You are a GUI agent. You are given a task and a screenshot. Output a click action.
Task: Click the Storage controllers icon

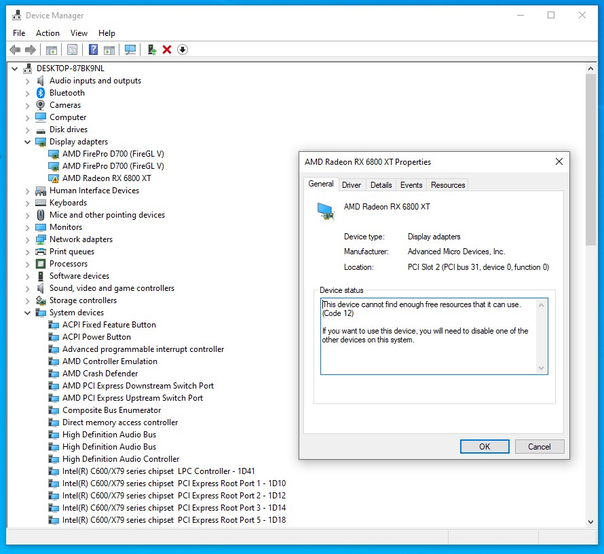[41, 300]
